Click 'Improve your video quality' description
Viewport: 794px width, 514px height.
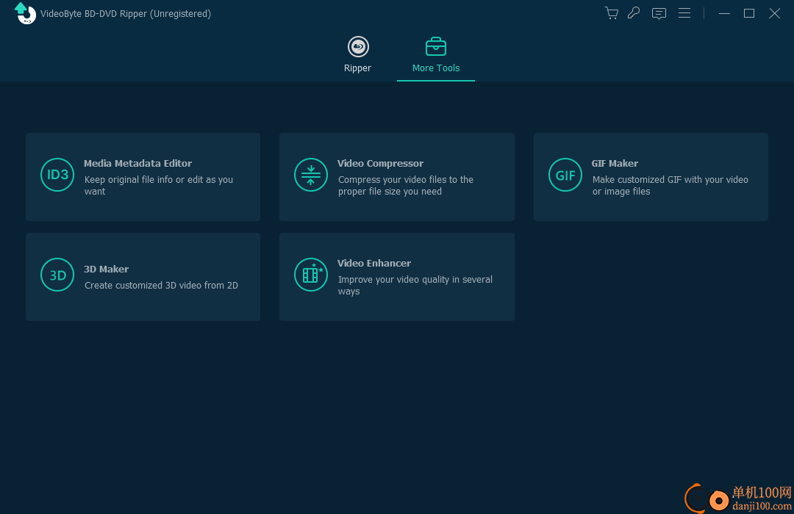pyautogui.click(x=415, y=286)
